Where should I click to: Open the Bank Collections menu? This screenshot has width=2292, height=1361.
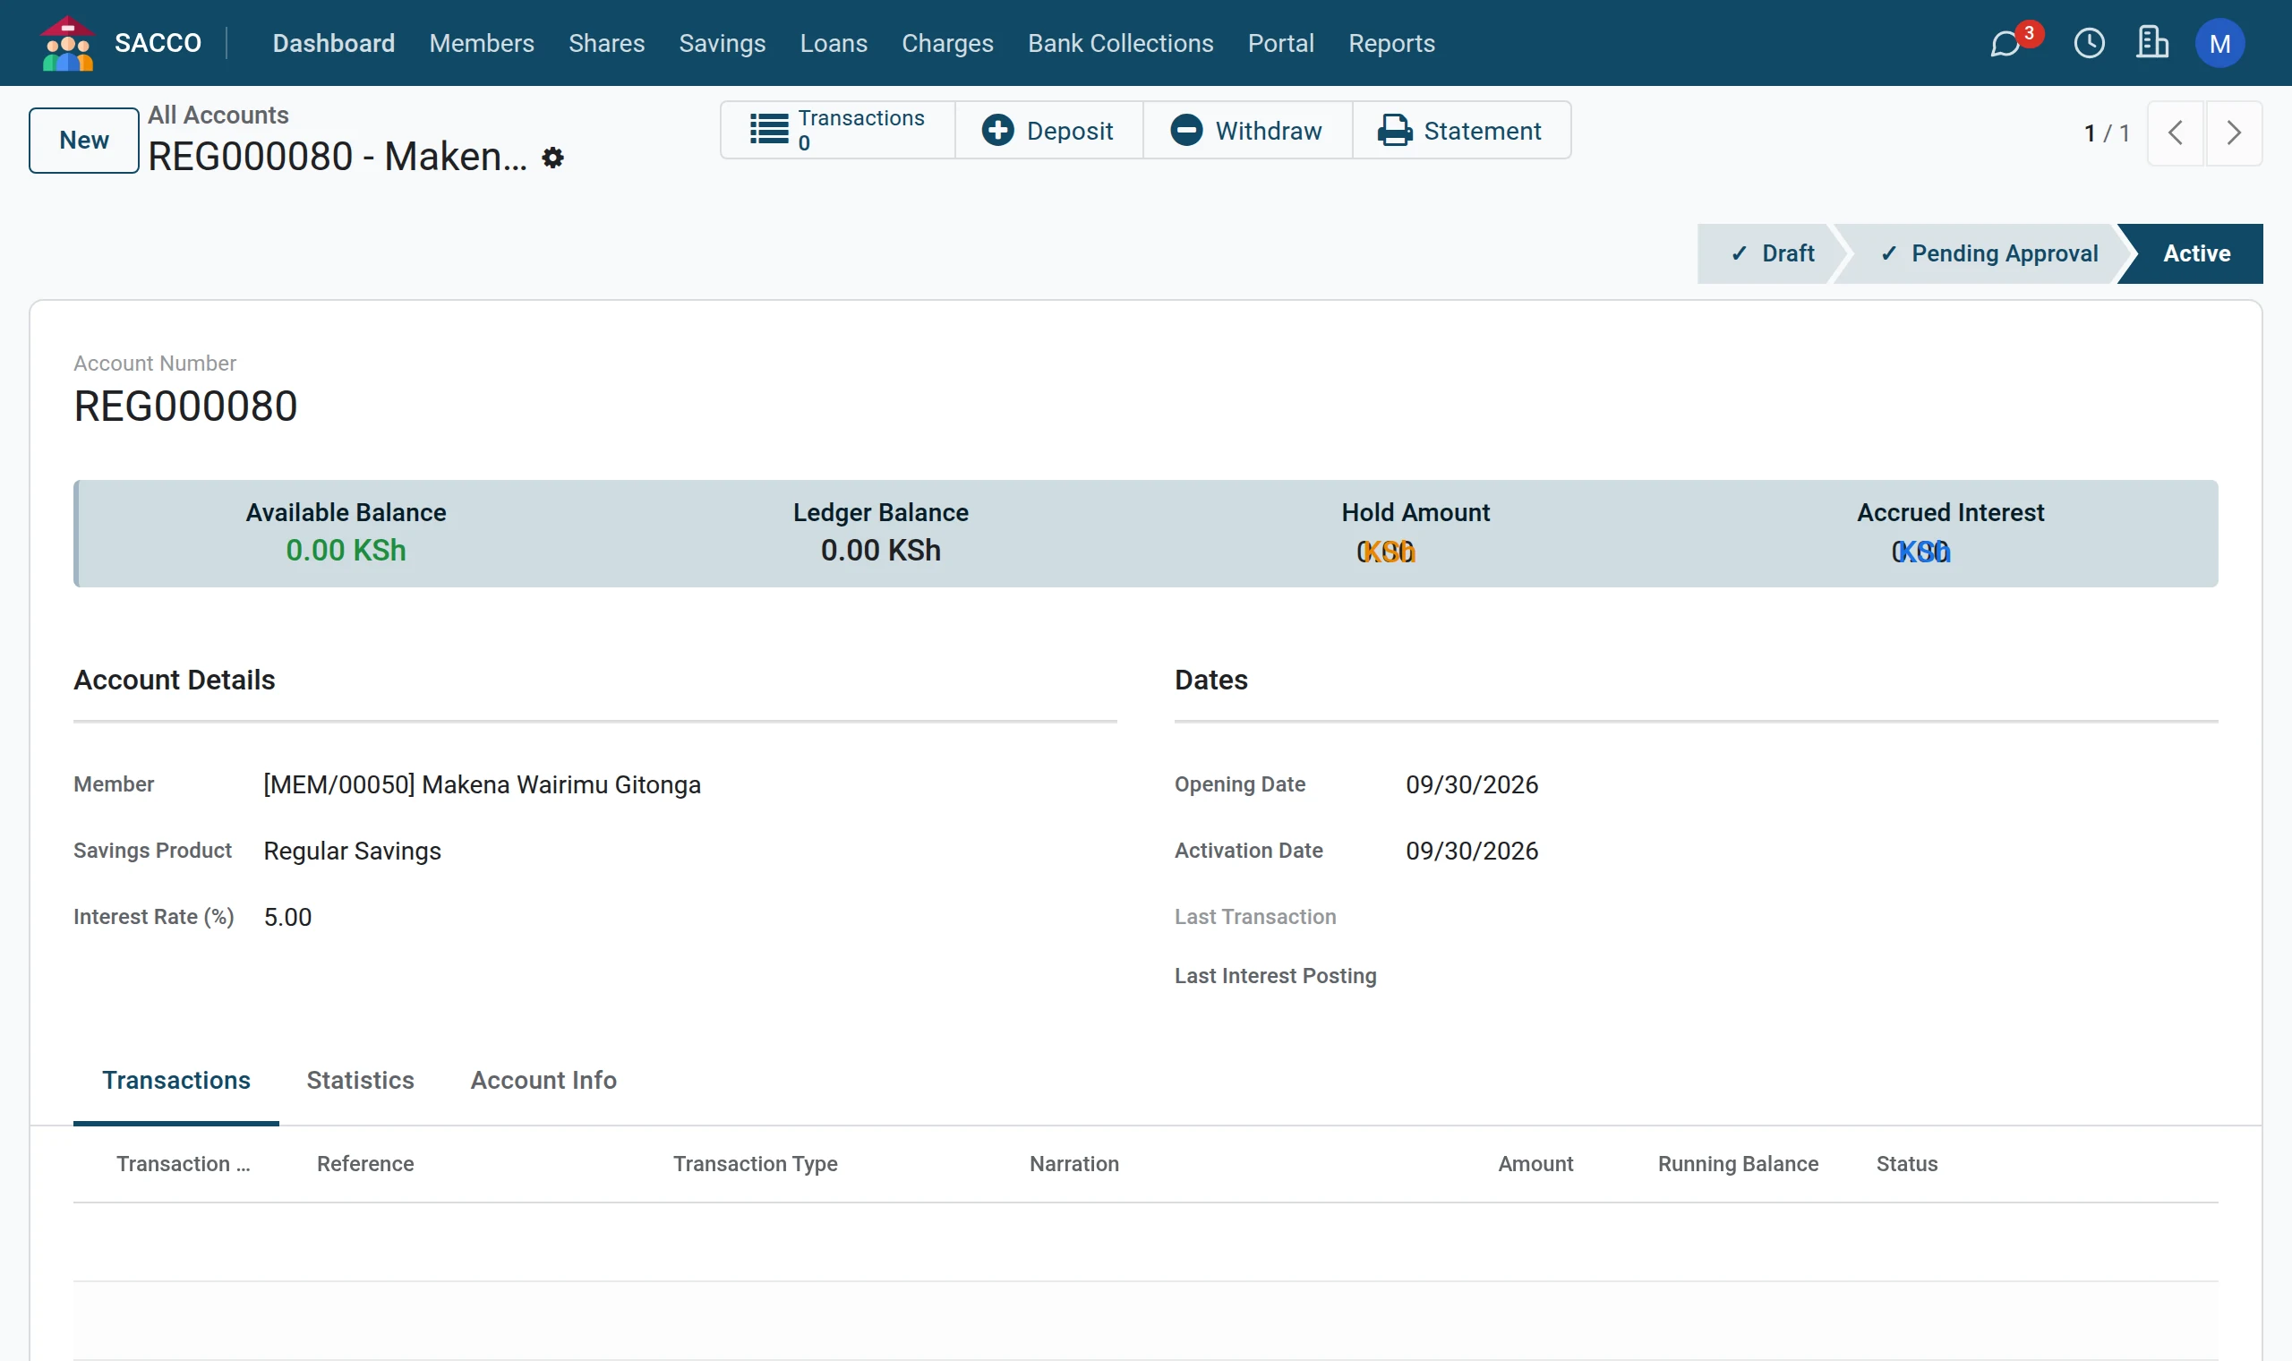(1120, 43)
